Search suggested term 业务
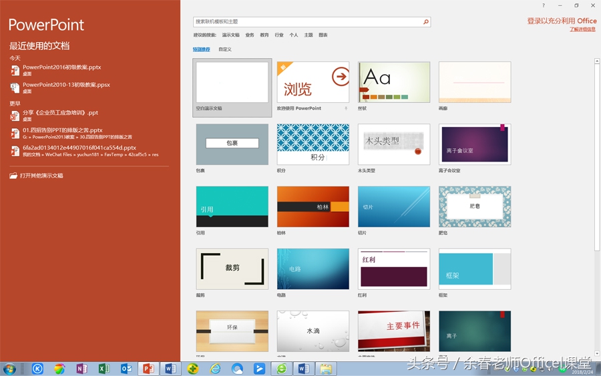Image resolution: width=601 pixels, height=376 pixels. [250, 35]
